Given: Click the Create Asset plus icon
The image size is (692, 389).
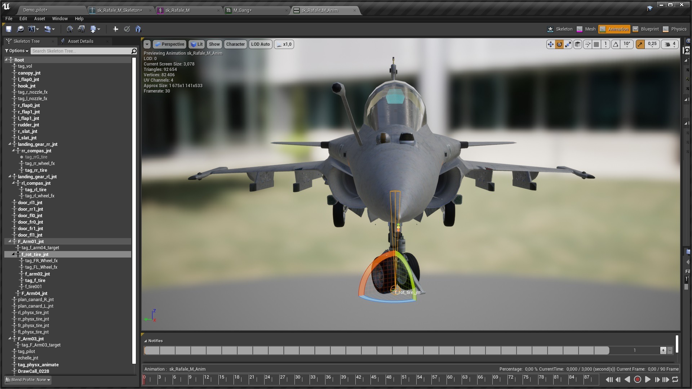Looking at the screenshot, I should point(115,29).
